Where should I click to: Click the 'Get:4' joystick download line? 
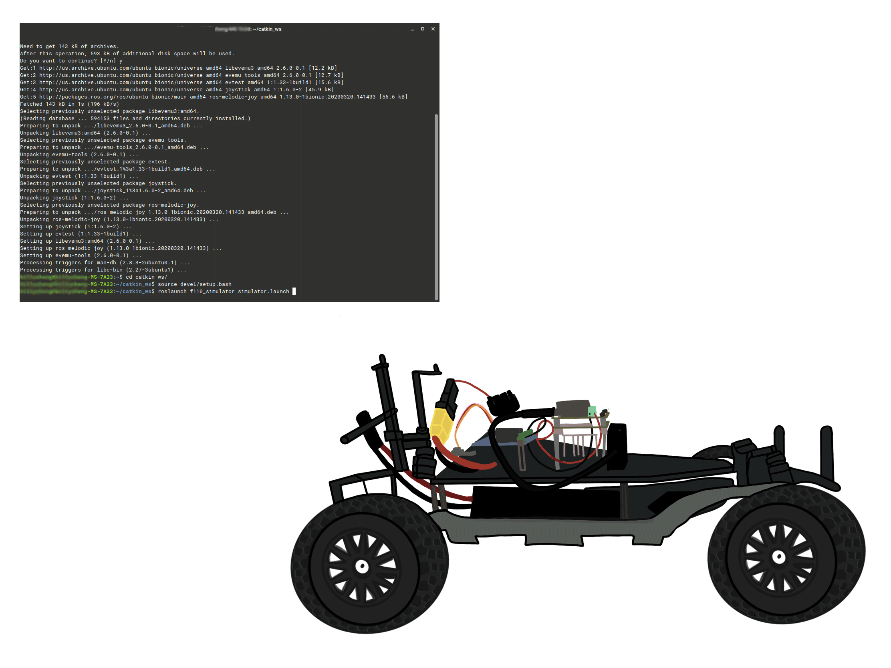177,89
